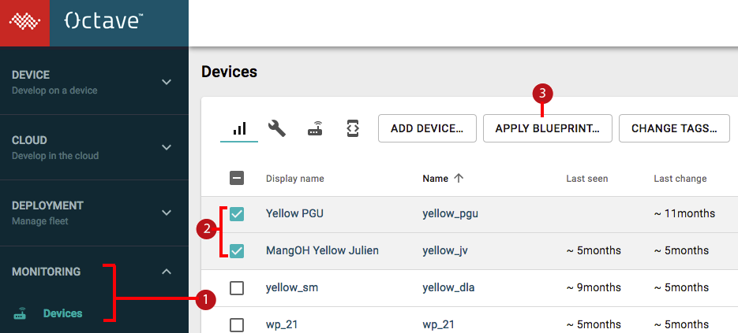
Task: Click the Devices router icon in sidebar
Action: 20,314
